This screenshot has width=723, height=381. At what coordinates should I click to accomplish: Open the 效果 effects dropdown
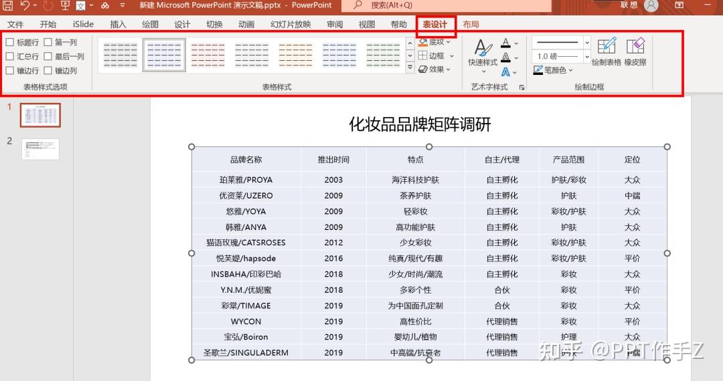click(x=434, y=70)
